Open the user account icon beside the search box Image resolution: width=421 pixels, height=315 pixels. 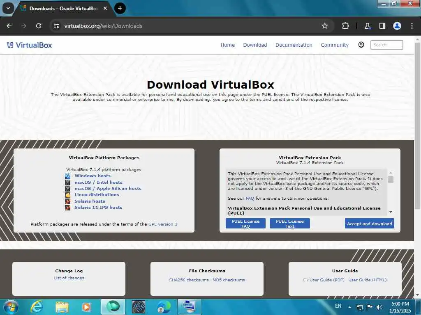[x=361, y=45]
